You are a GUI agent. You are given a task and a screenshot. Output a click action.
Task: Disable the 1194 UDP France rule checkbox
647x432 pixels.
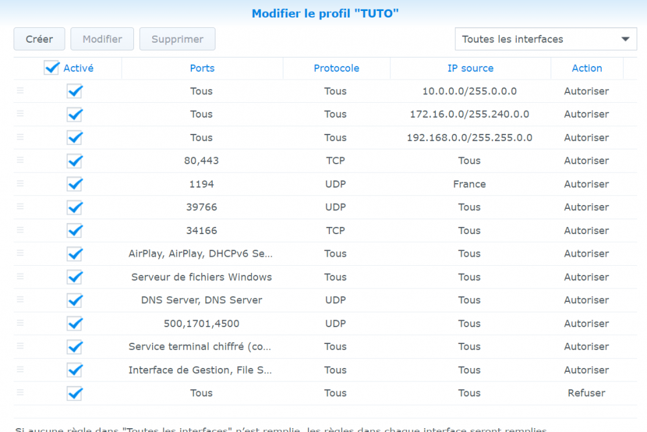click(x=74, y=184)
